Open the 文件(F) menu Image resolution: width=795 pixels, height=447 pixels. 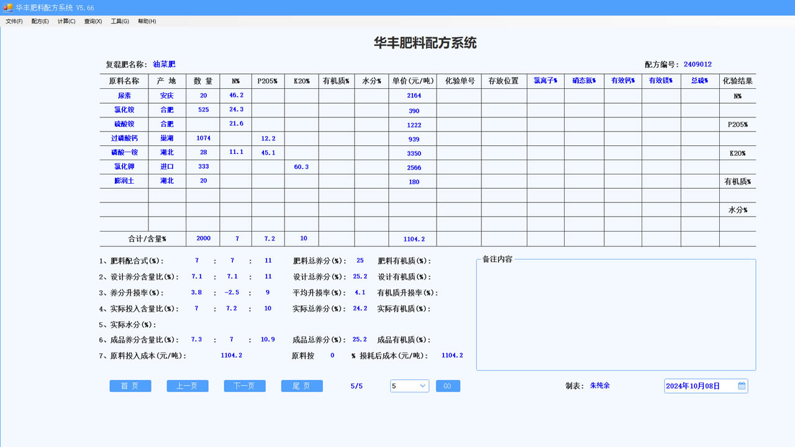coord(13,20)
